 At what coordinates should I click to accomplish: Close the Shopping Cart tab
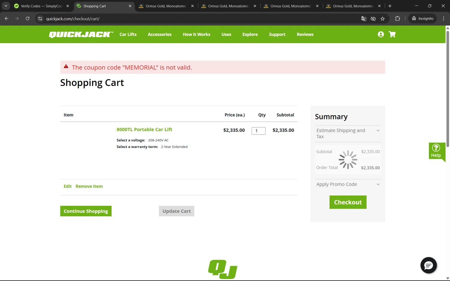(x=130, y=6)
